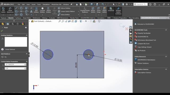Switch to the Flow Simulation tab
Screen dimensions: 170x95
pos(134,18)
